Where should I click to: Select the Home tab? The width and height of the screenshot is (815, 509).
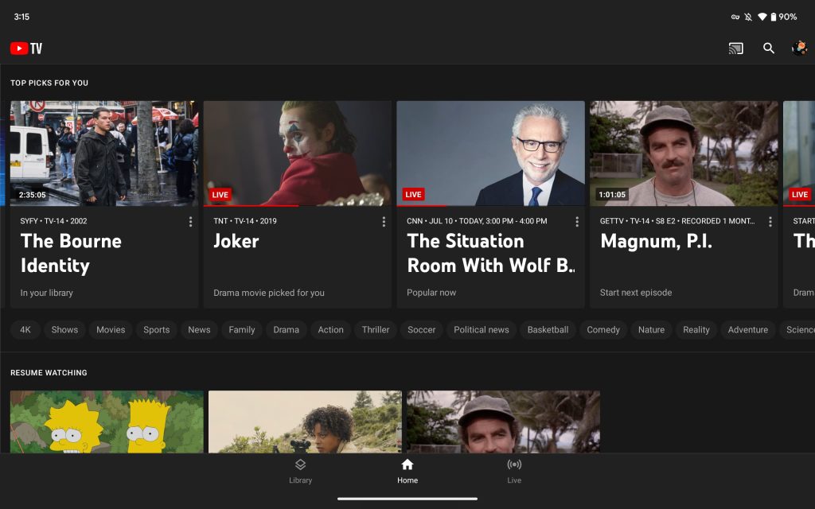tap(407, 471)
